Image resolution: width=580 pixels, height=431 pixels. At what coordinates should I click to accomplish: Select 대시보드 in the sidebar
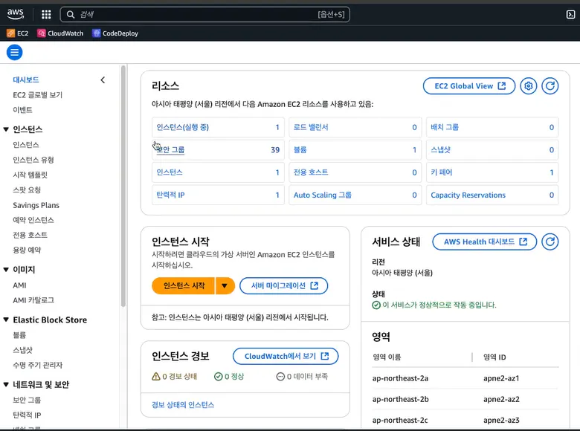coord(26,80)
